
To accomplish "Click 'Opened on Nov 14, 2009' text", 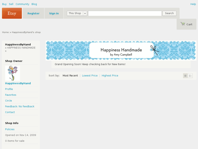I will (x=21, y=135).
